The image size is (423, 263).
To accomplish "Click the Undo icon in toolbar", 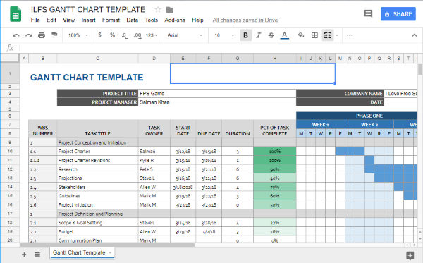I will 16,35.
